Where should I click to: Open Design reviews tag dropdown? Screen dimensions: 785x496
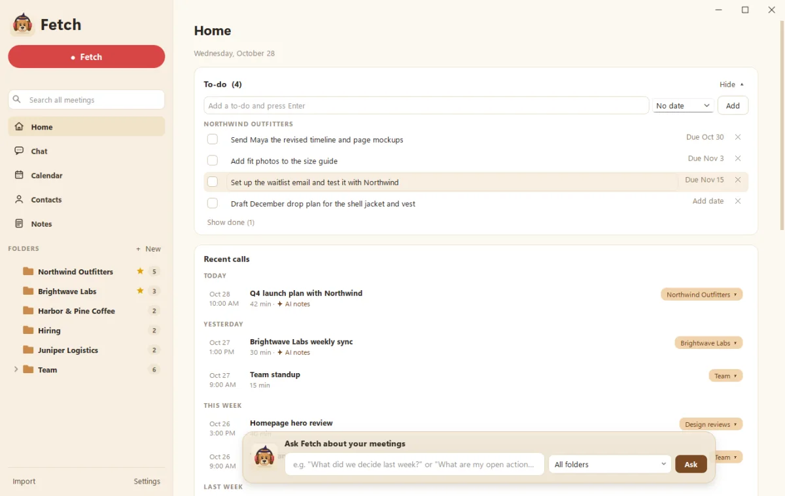(711, 424)
